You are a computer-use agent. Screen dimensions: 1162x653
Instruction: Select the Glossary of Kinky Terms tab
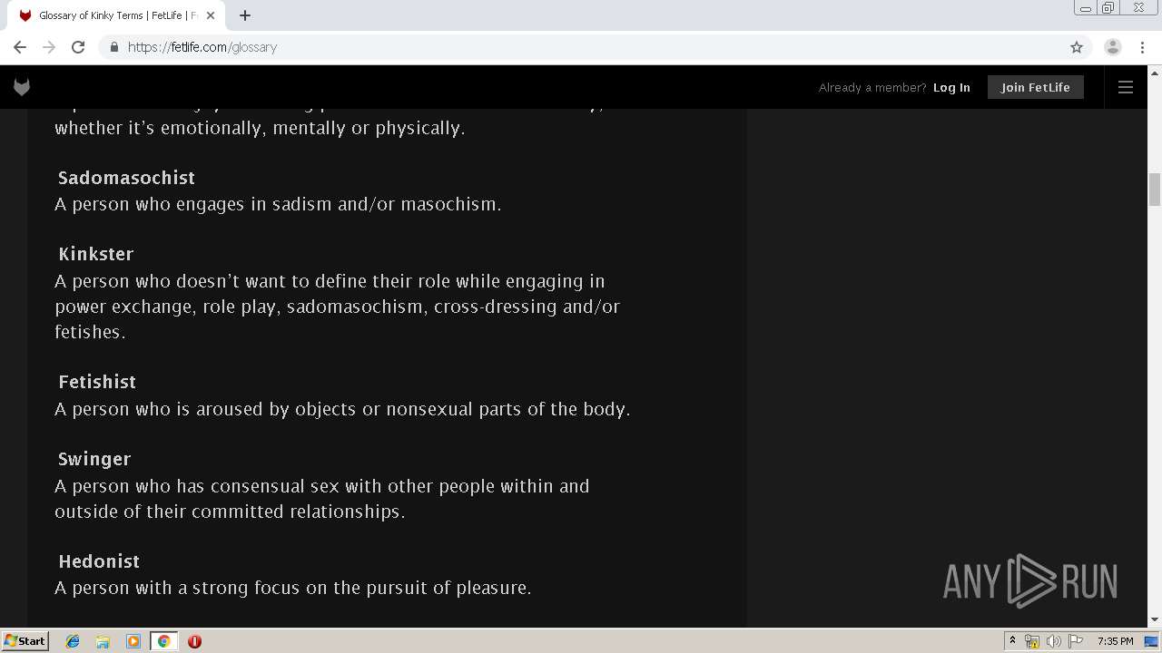click(118, 15)
